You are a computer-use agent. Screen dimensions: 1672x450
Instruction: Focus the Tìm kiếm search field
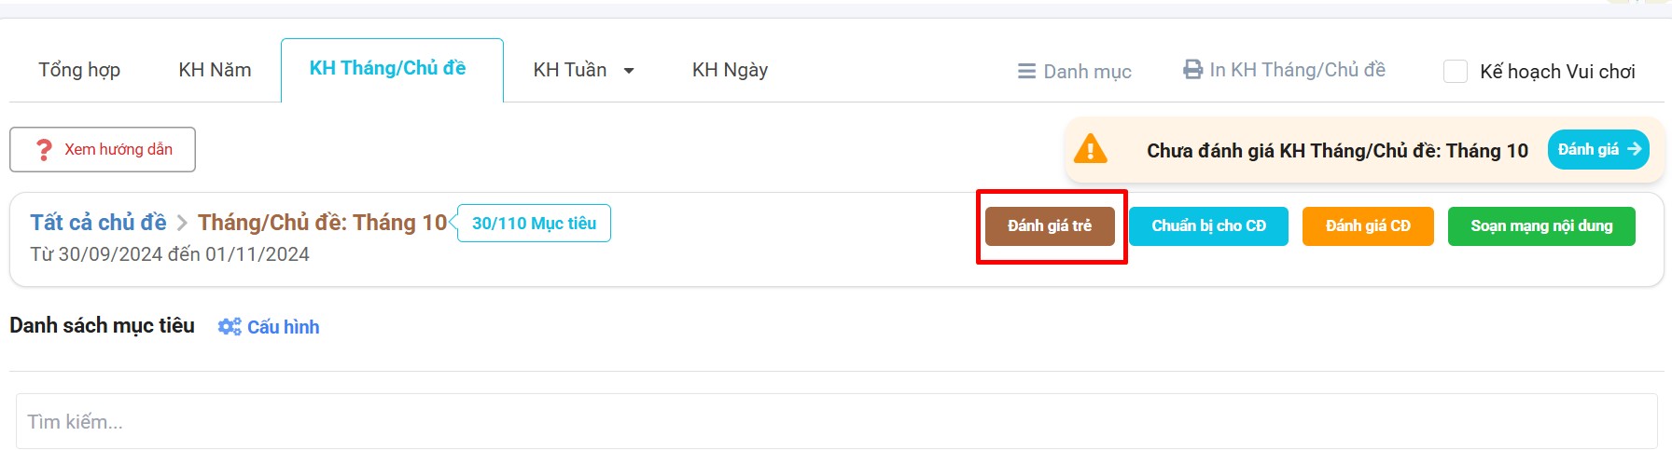(x=835, y=422)
